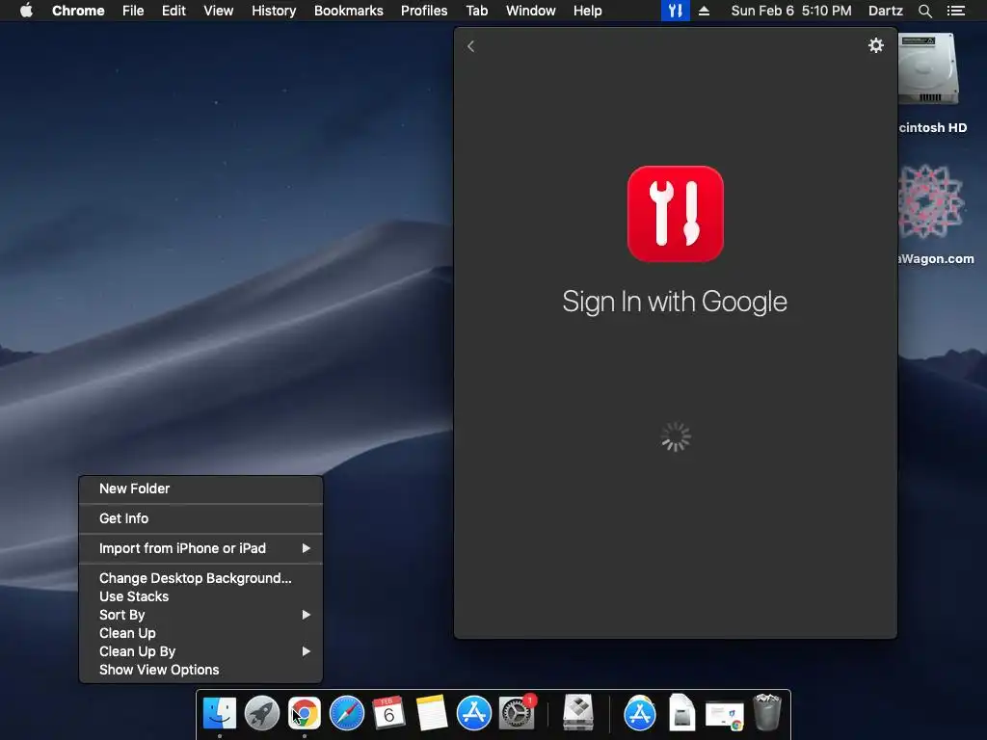Select Clean Up in the context menu
987x740 pixels.
point(200,633)
